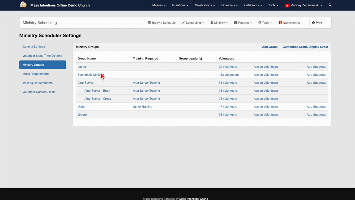Select the Ministry Groups sidebar tab

[42, 65]
